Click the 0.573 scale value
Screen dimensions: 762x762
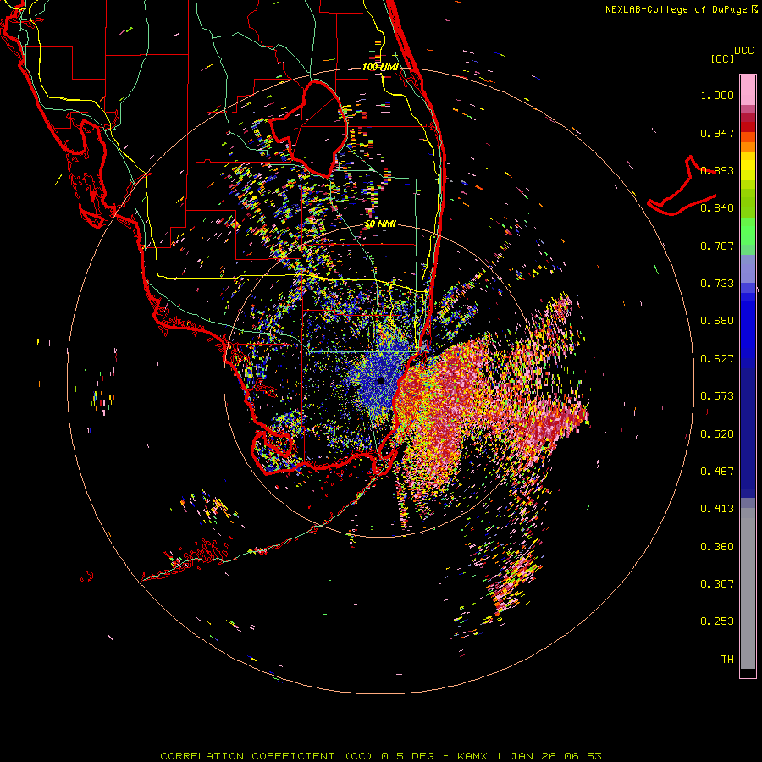click(717, 396)
